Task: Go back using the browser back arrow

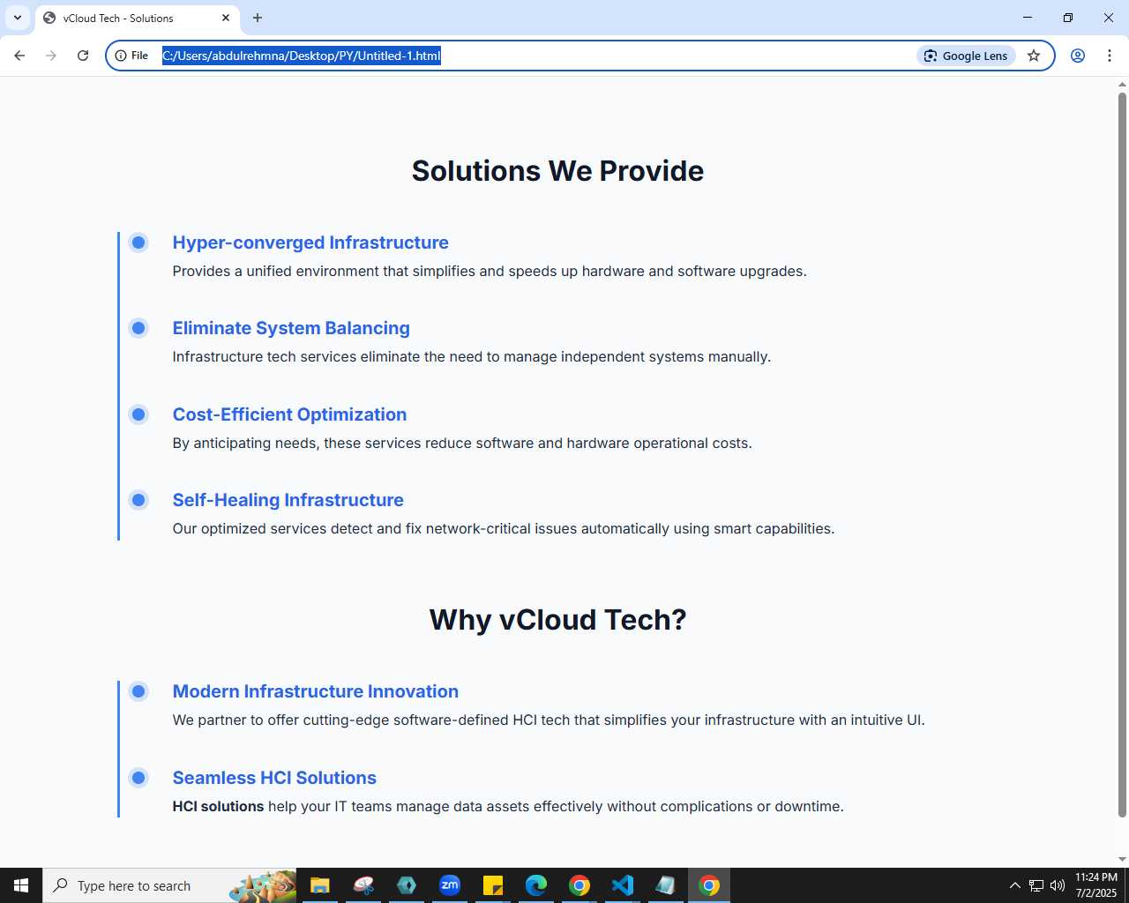Action: click(x=19, y=56)
